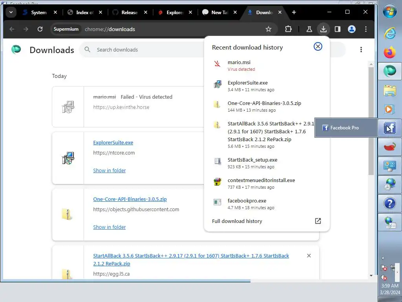This screenshot has height=302, width=402.
Task: Switch to the New Tab tab
Action: (219, 12)
